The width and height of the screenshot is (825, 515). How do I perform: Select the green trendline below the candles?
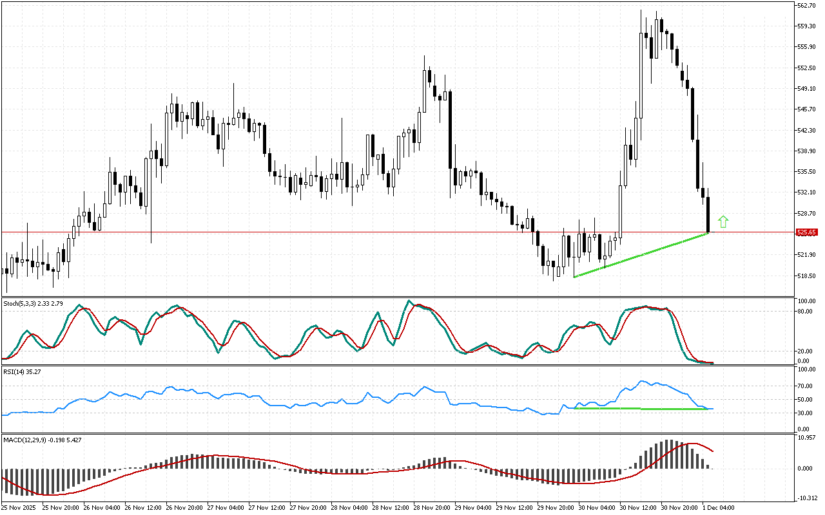click(640, 256)
